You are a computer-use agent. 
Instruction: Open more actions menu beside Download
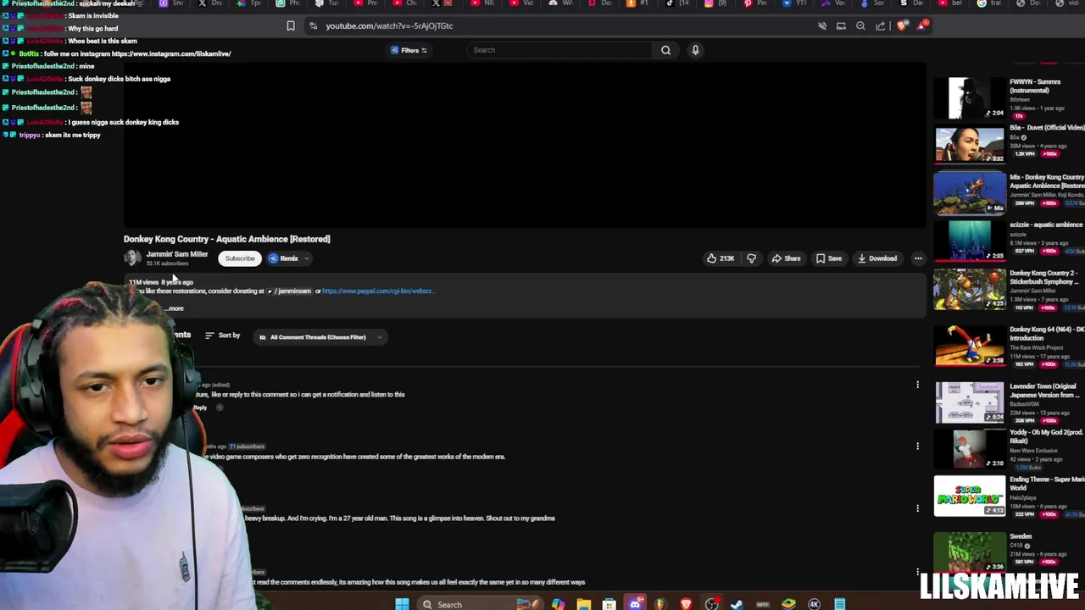pos(918,258)
